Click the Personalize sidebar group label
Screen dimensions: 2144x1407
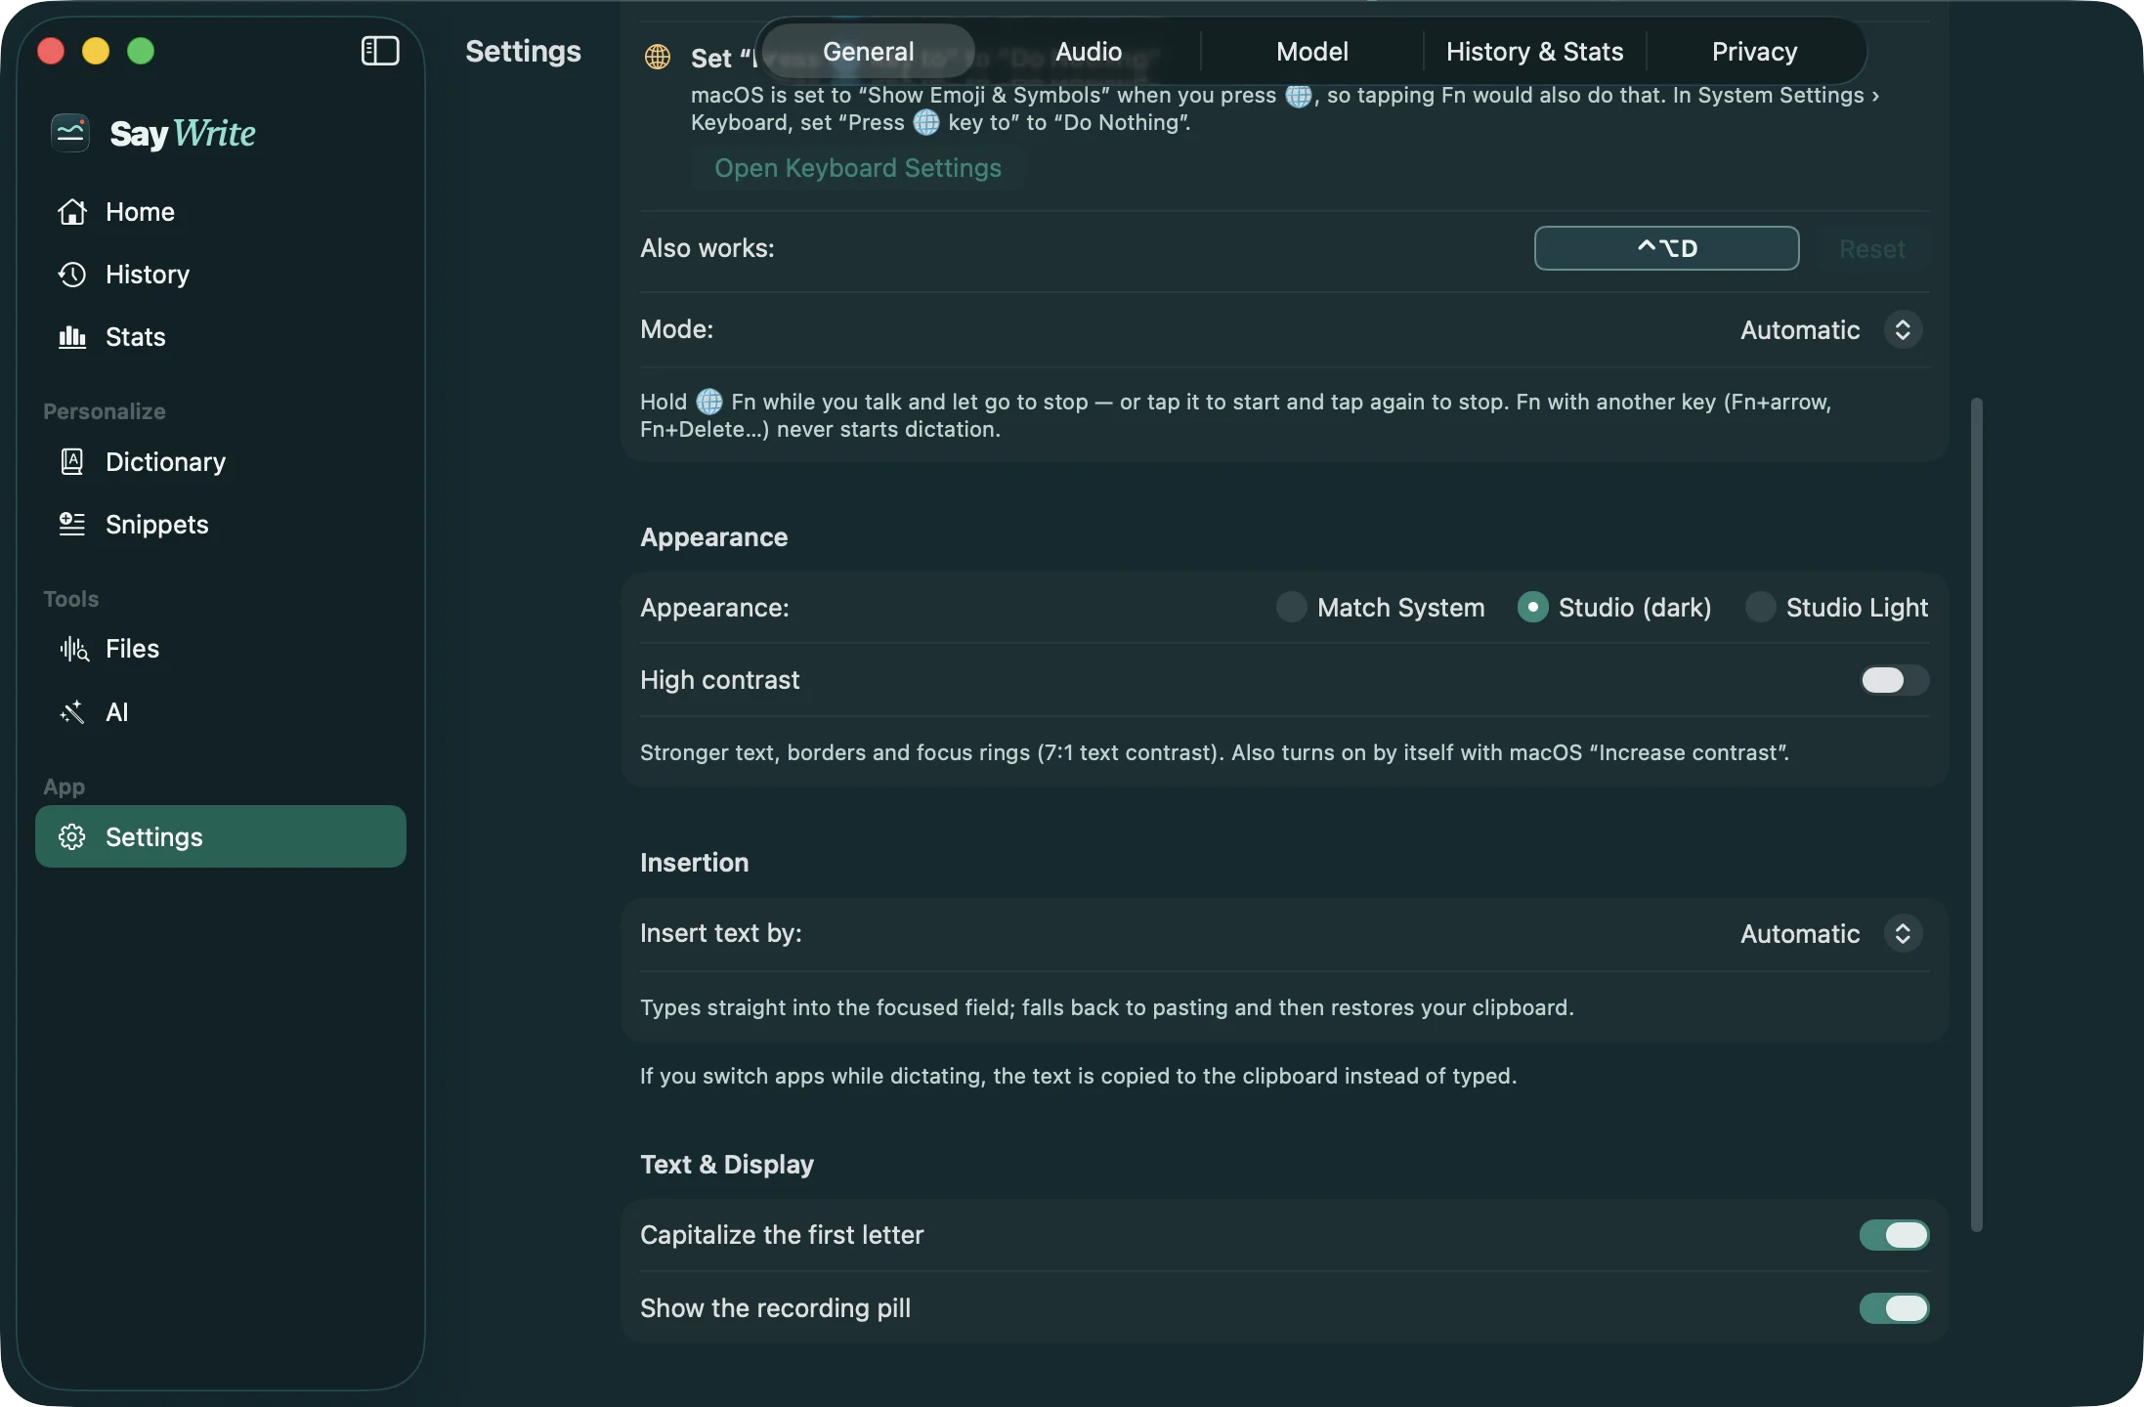pyautogui.click(x=105, y=411)
